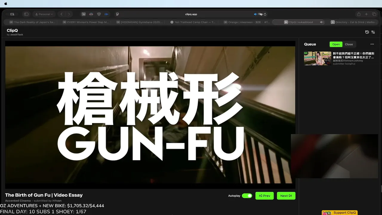Open the Personal profile dropdown

pos(44,14)
